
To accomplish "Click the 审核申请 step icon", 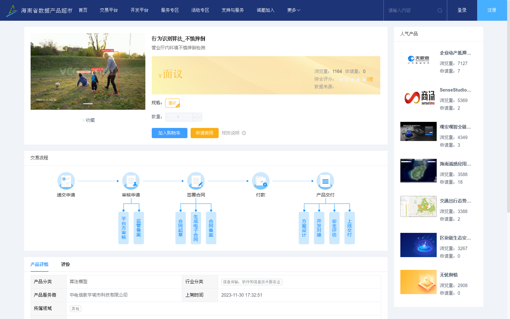I will pos(131,181).
